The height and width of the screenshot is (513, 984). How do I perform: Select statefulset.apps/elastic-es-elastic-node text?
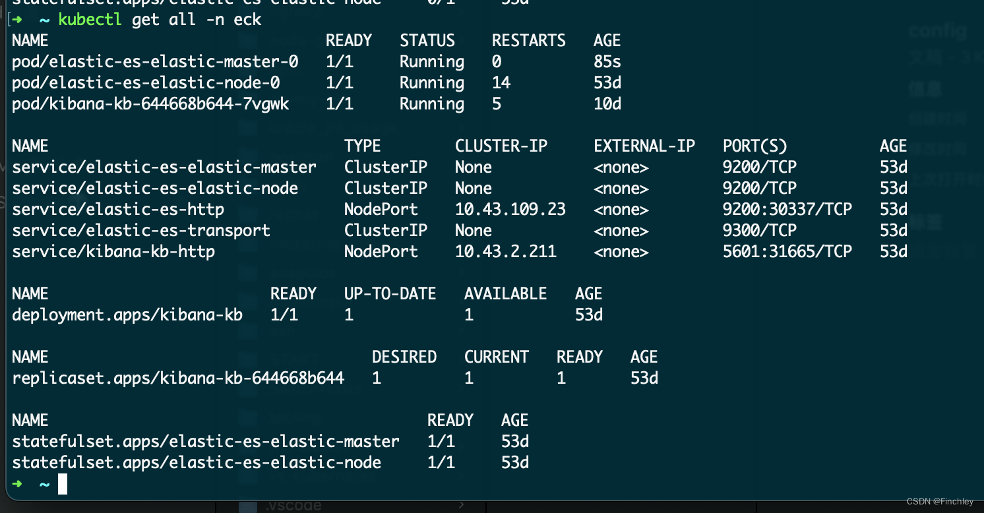(197, 463)
